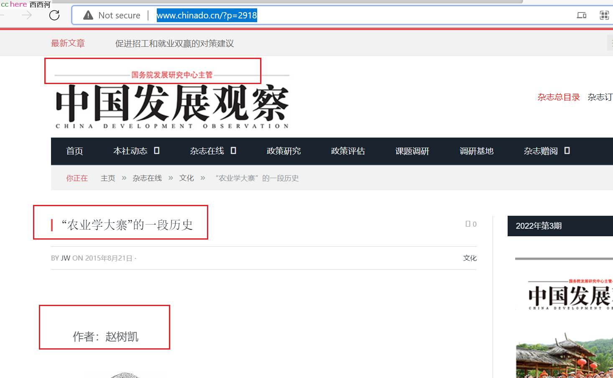The image size is (613, 378).
Task: Click the breadcrumb text "农业学大寨"的一段历史
Action: 257,178
